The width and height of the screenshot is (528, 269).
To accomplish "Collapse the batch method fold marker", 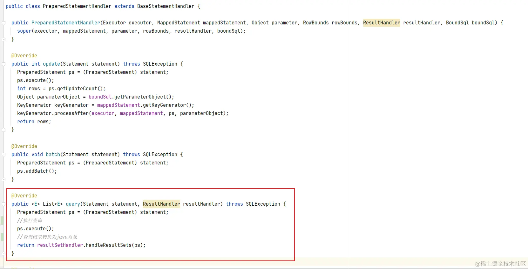I will (4, 155).
